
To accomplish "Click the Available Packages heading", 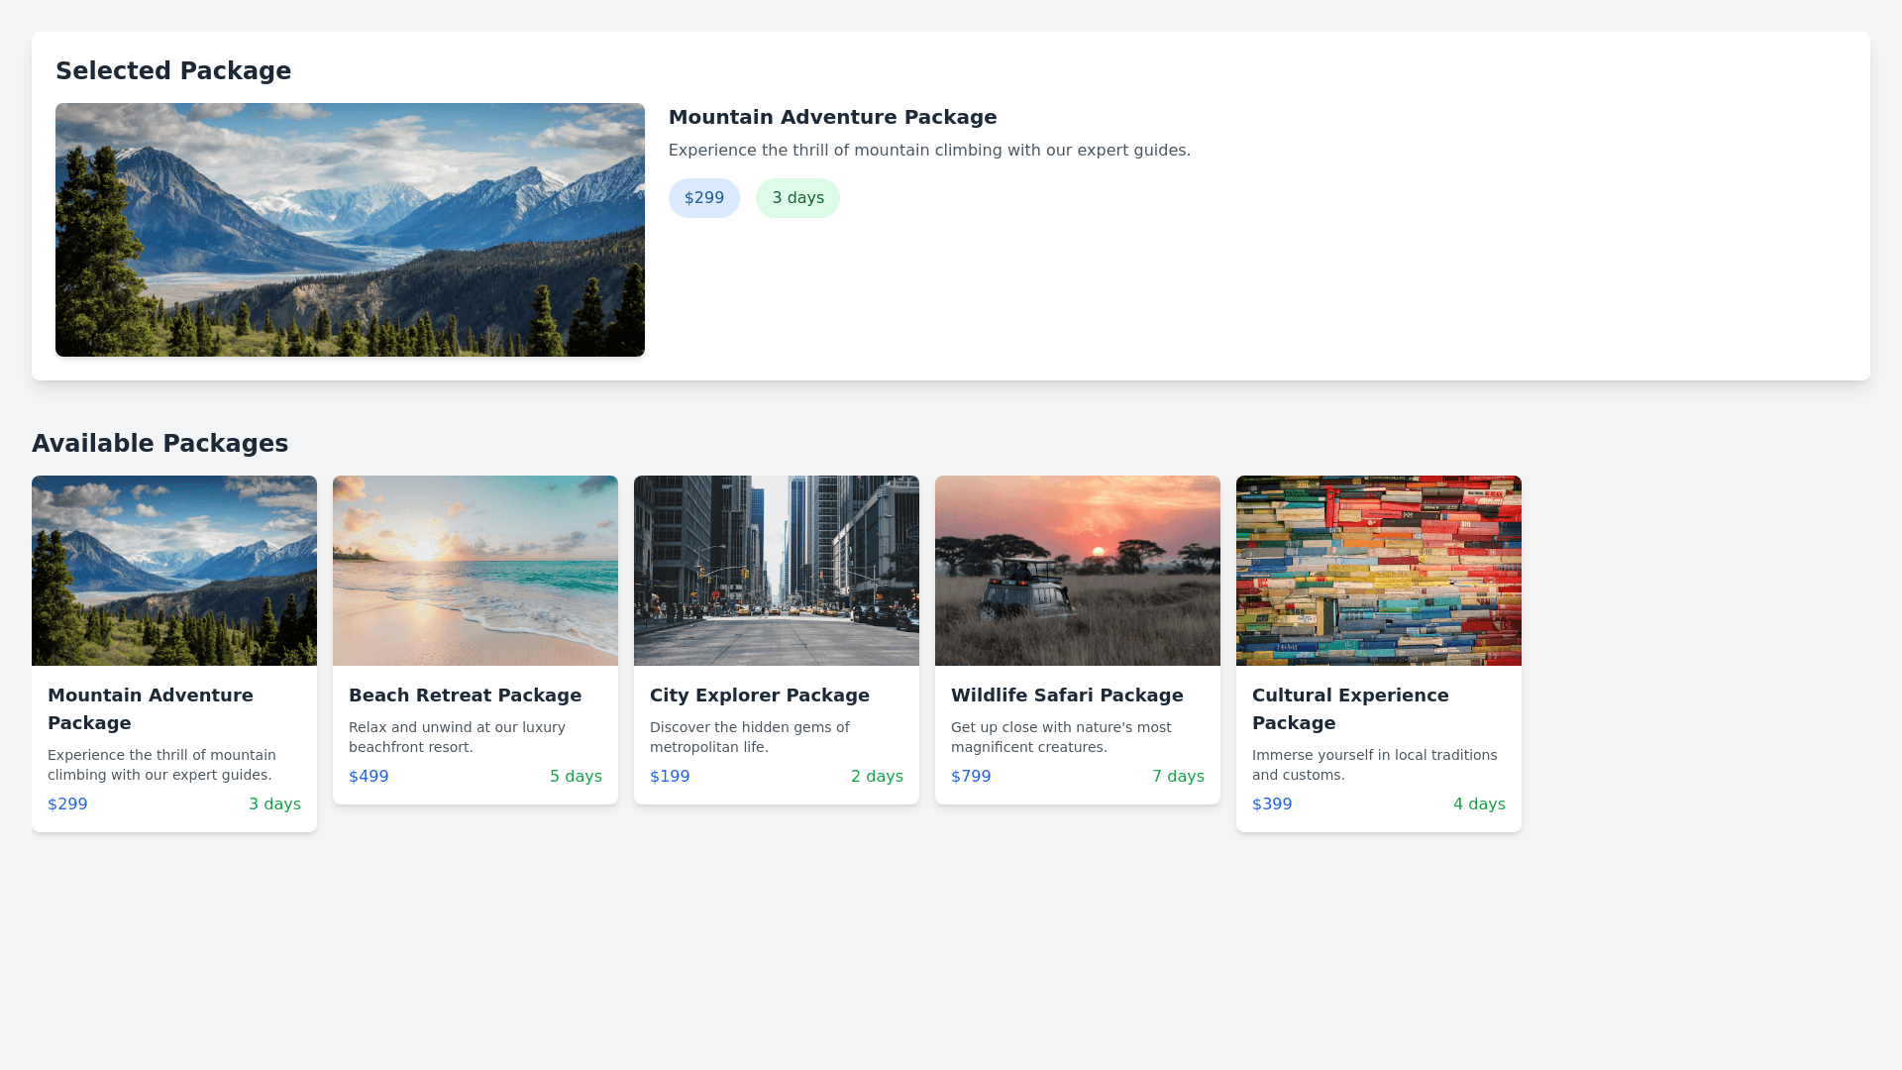I will tap(159, 444).
